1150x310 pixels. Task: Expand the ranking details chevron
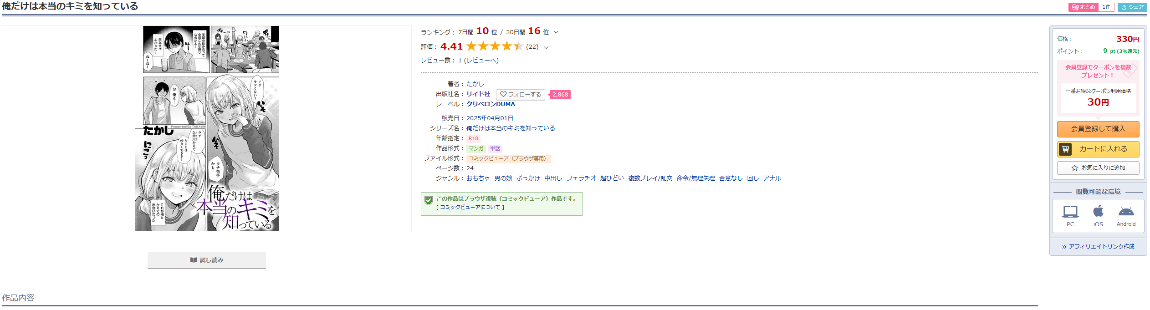point(556,32)
